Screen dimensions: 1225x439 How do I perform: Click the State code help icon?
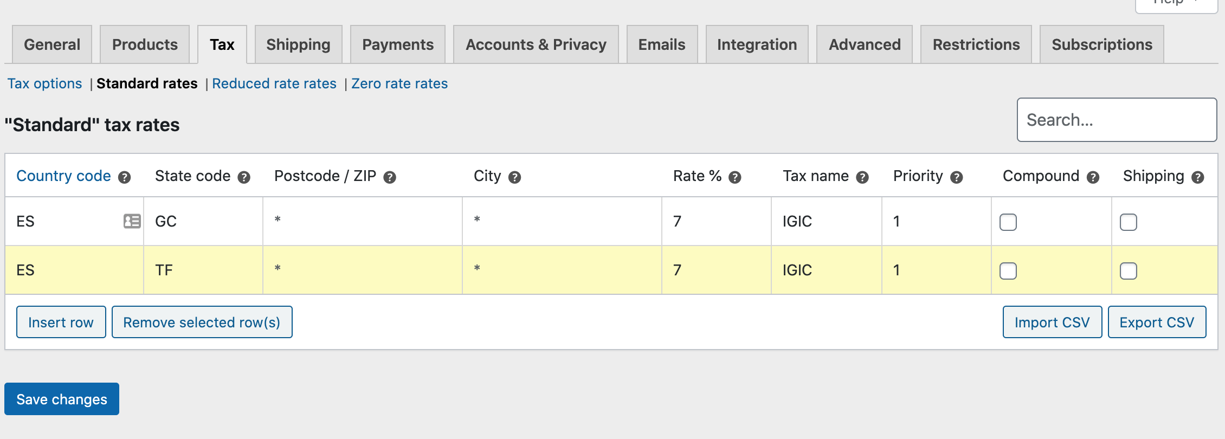244,177
